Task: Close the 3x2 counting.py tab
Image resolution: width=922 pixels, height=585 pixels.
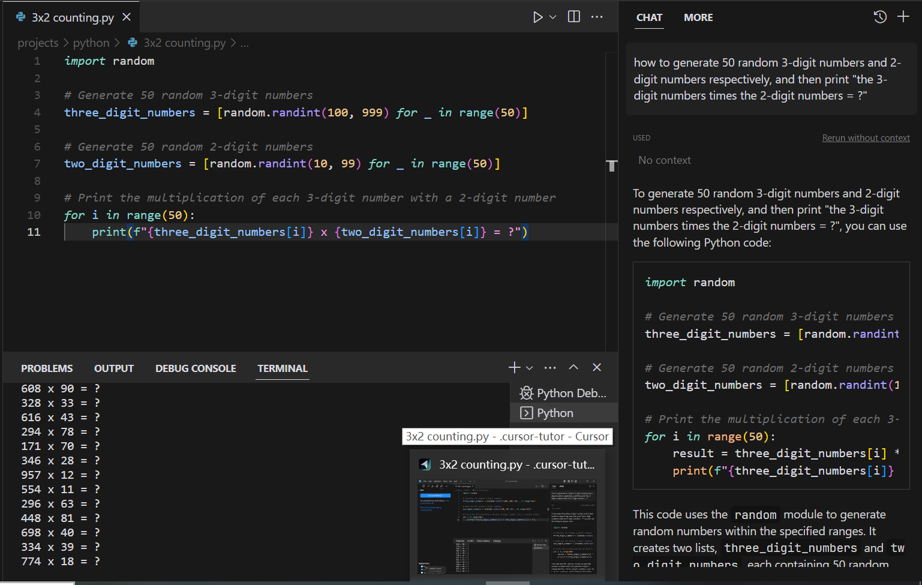Action: 127,17
